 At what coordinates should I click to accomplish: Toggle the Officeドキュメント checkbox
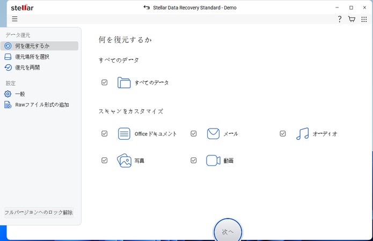(x=105, y=134)
